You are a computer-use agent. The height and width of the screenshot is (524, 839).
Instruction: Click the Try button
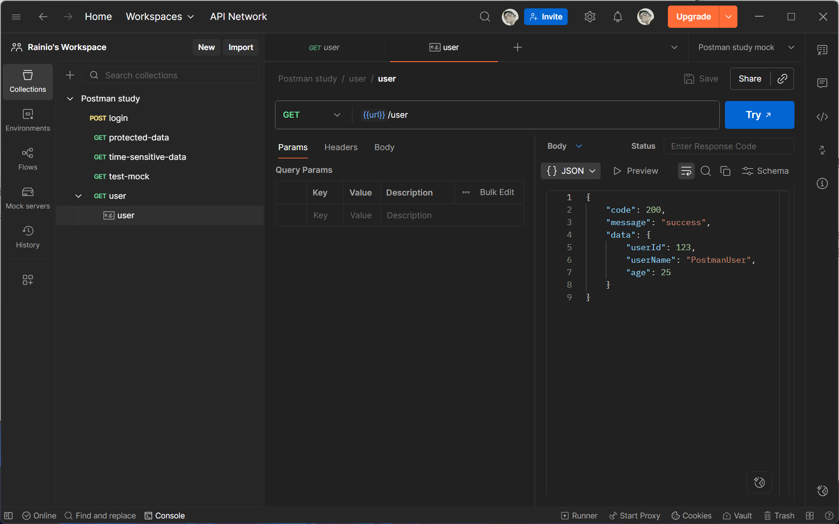click(759, 115)
